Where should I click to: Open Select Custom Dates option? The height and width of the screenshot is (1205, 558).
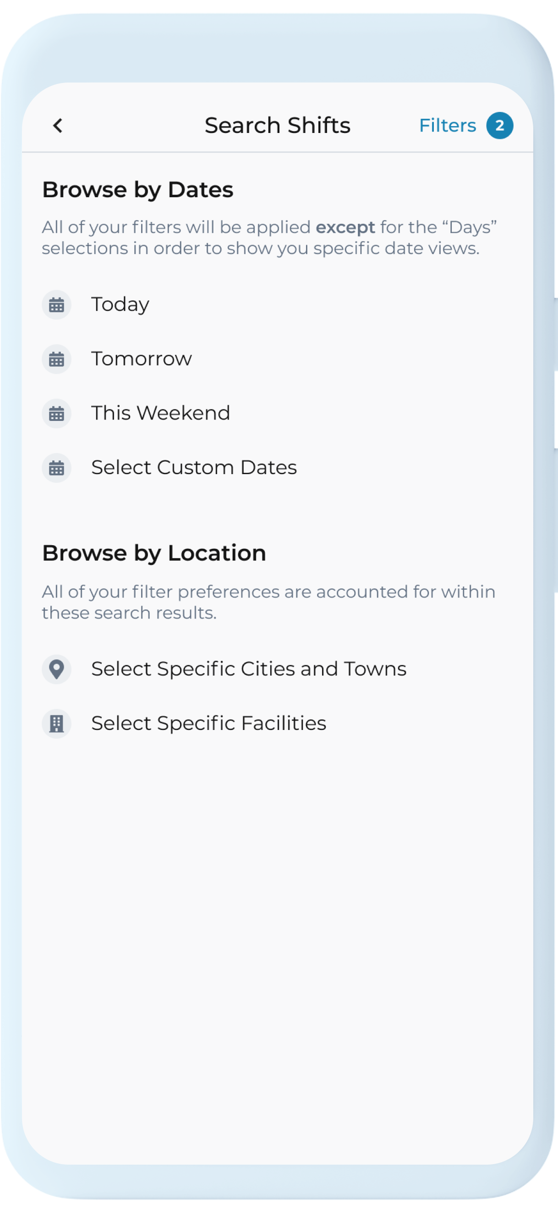coord(194,467)
